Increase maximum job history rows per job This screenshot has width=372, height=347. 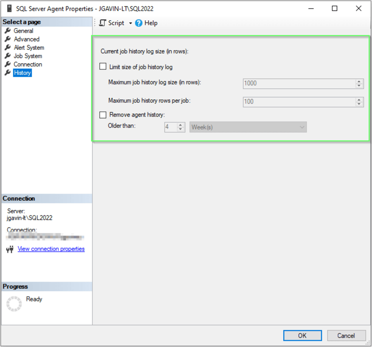[x=359, y=99]
